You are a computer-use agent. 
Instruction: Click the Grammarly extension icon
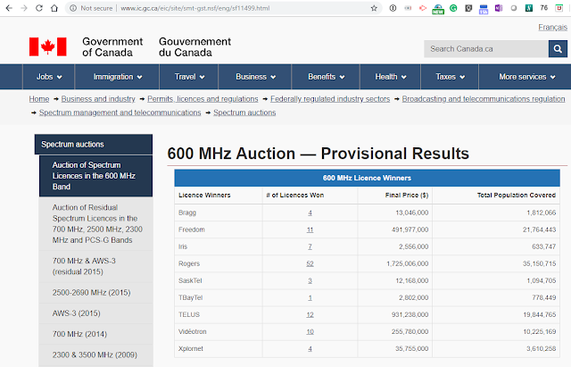(454, 8)
